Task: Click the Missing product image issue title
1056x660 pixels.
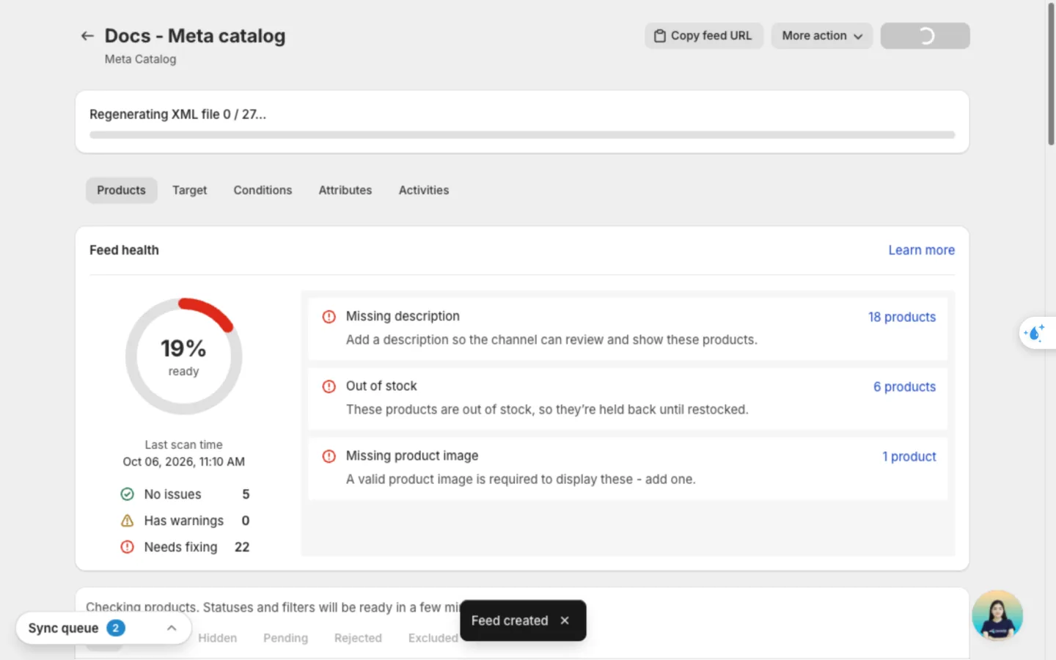Action: point(412,455)
